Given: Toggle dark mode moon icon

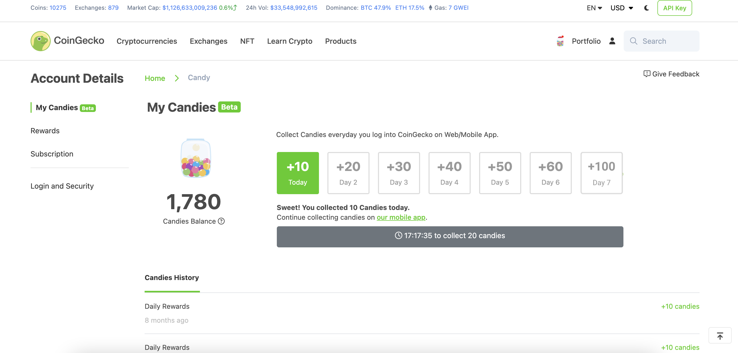Looking at the screenshot, I should pos(646,8).
